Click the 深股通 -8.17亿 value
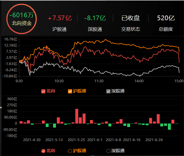 (95, 18)
